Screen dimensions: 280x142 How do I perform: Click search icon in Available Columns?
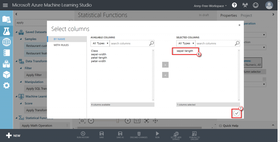(x=151, y=43)
